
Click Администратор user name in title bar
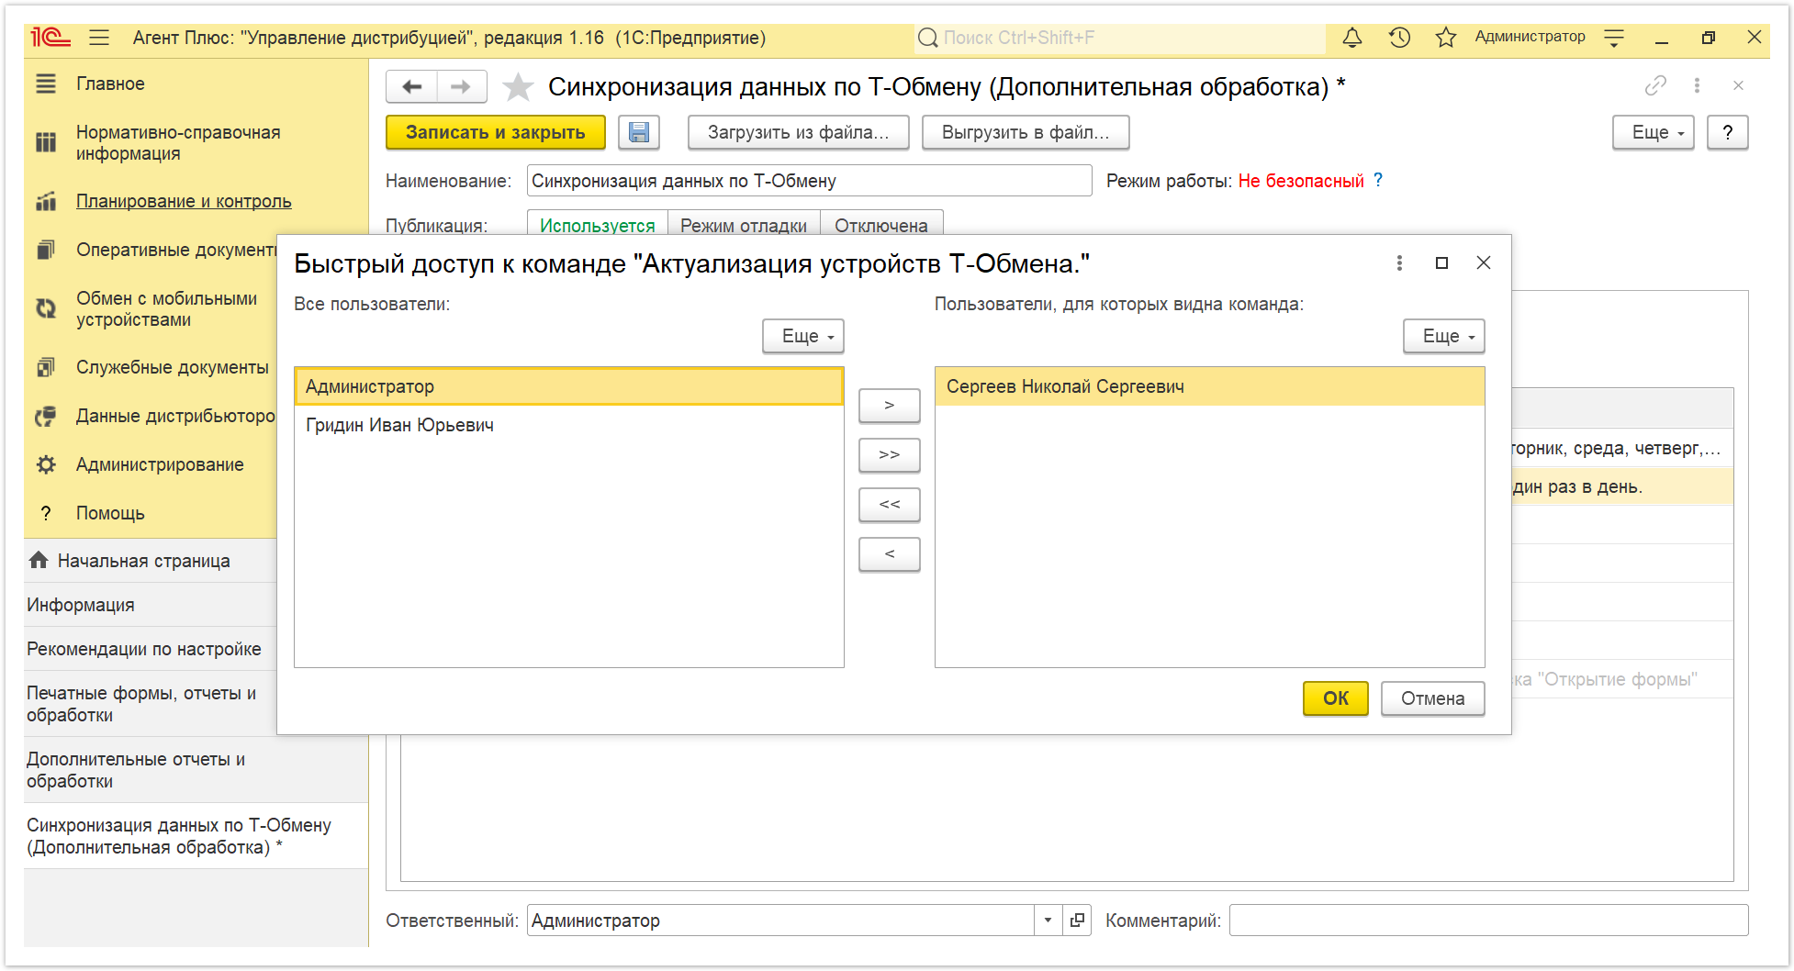coord(1530,37)
